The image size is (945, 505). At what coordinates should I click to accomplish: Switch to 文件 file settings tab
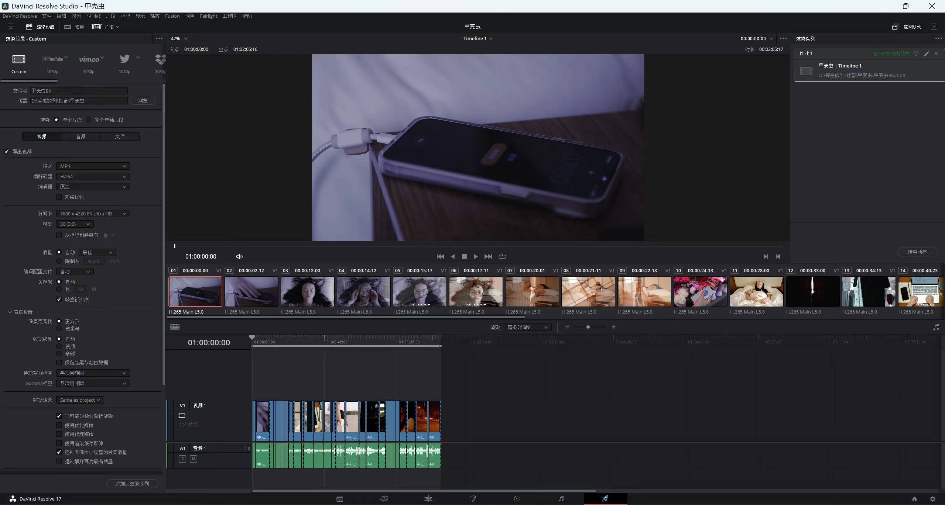point(120,136)
